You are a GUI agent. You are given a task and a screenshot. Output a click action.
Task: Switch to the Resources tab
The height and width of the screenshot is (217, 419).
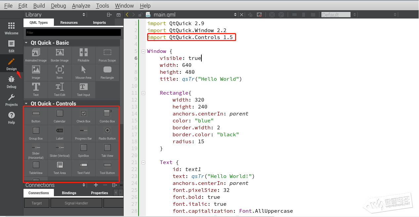[x=69, y=22]
